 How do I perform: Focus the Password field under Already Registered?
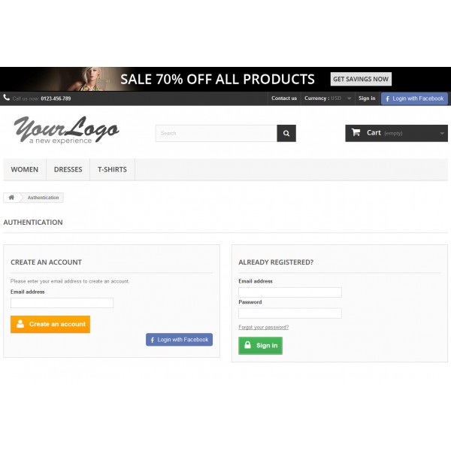290,313
